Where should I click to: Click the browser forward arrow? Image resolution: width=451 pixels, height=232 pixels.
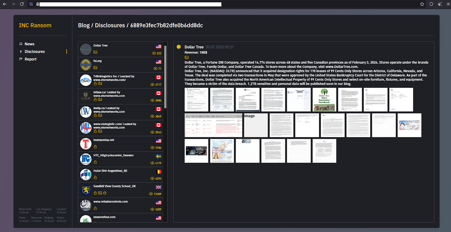tap(13, 4)
